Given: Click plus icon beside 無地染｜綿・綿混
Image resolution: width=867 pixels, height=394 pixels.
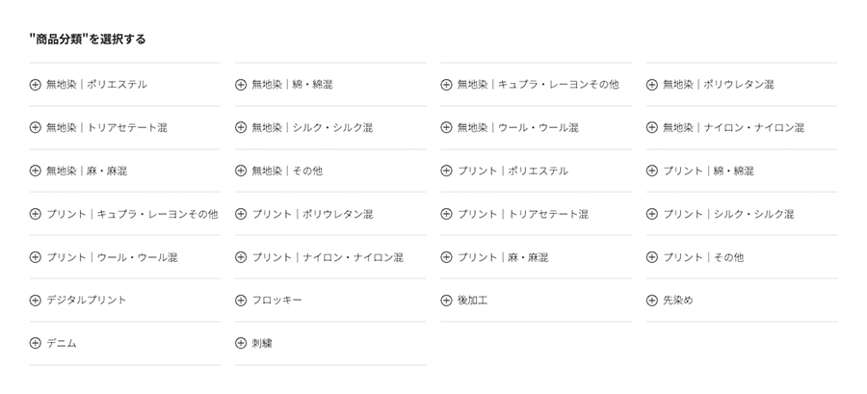Looking at the screenshot, I should [241, 85].
